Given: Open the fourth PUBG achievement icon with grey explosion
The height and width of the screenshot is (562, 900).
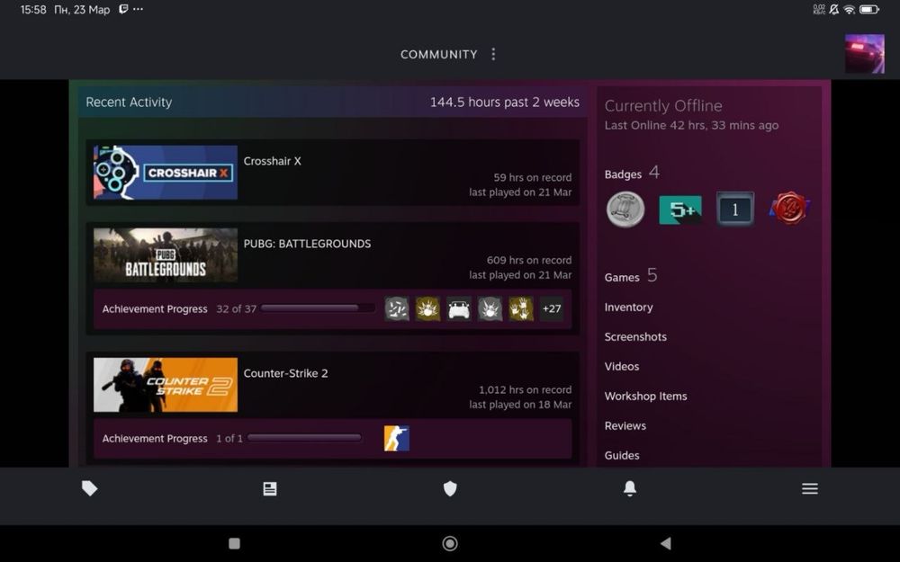Looking at the screenshot, I should point(490,308).
